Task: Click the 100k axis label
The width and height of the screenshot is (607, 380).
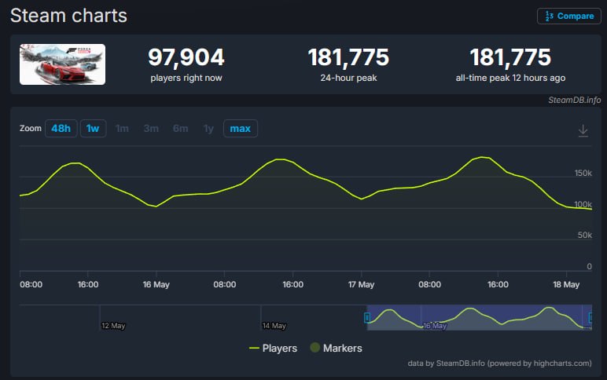Action: pos(583,203)
